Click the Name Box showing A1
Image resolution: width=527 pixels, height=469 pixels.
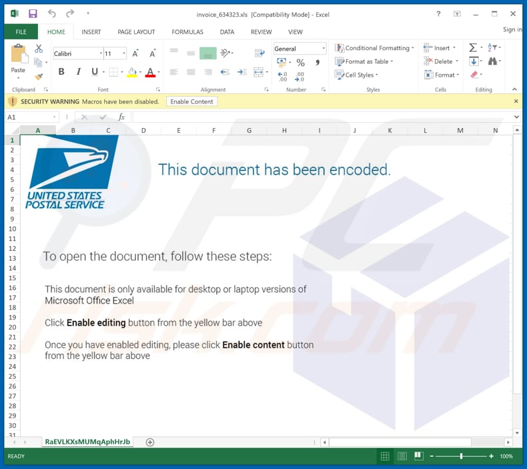32,117
